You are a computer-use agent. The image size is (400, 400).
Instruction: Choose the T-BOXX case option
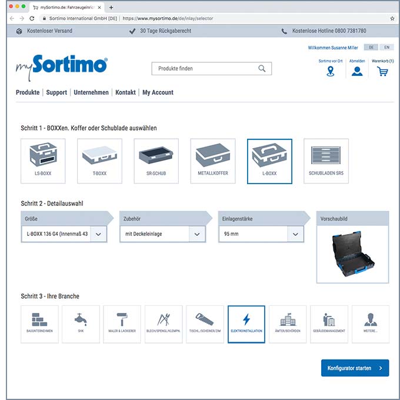[99, 161]
